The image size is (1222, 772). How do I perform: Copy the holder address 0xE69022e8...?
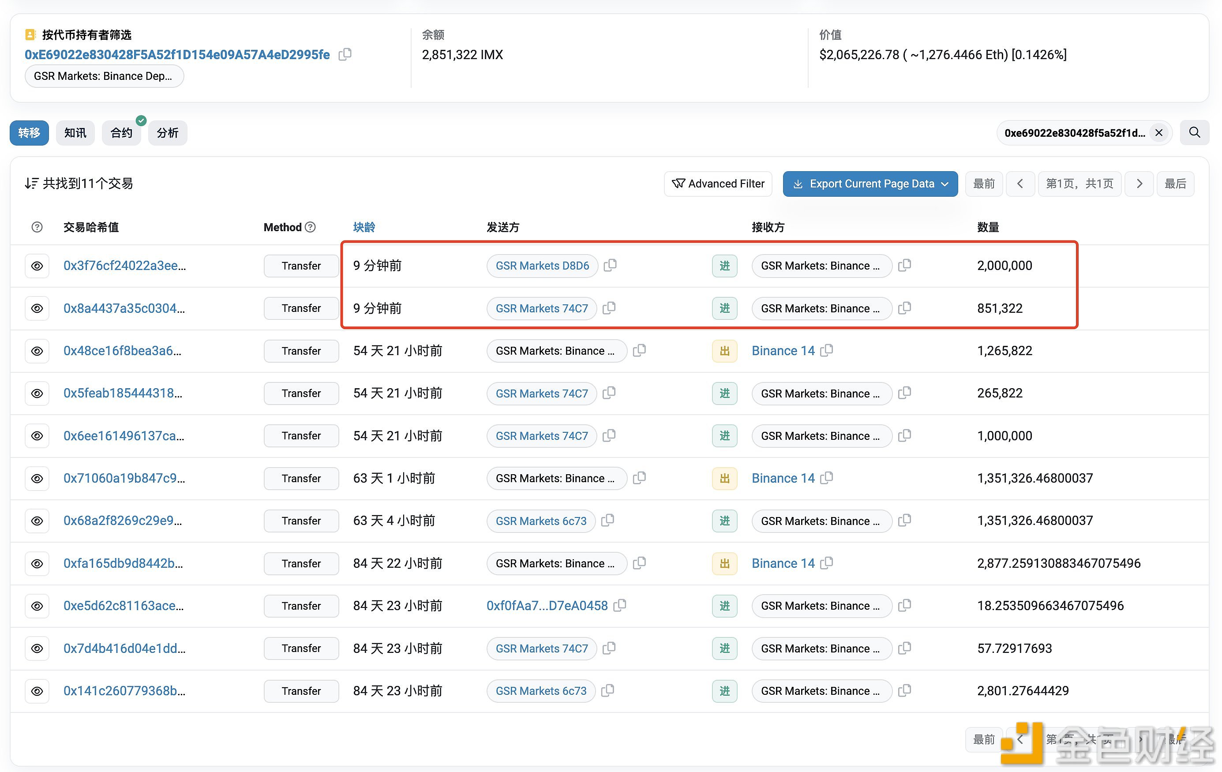coord(345,54)
